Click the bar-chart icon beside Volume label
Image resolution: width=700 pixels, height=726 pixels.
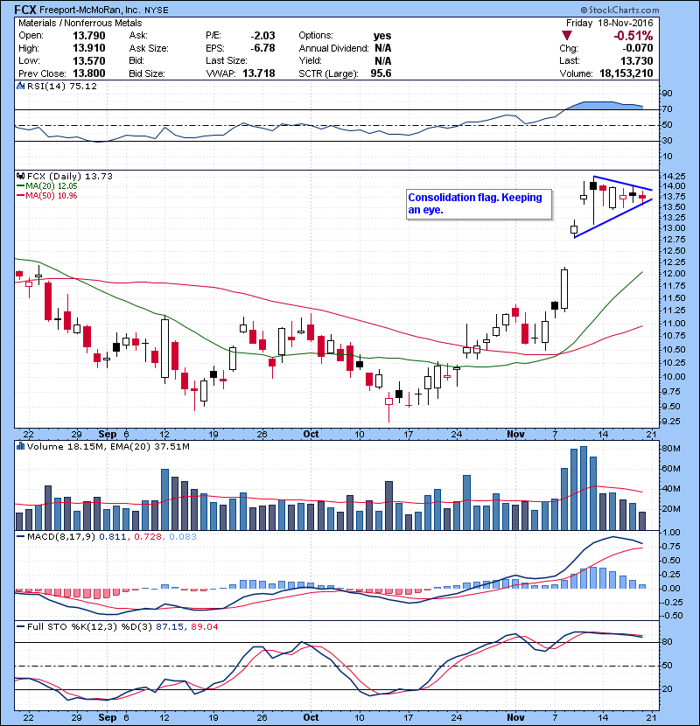point(20,446)
